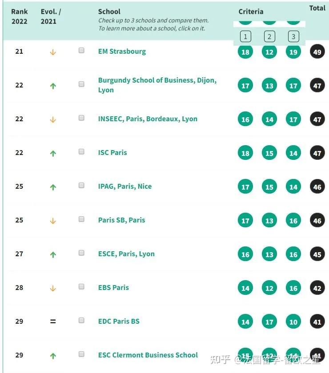Screen dimensions: 329x373
Task: Click the Rank 2022 column header
Action: 19,16
